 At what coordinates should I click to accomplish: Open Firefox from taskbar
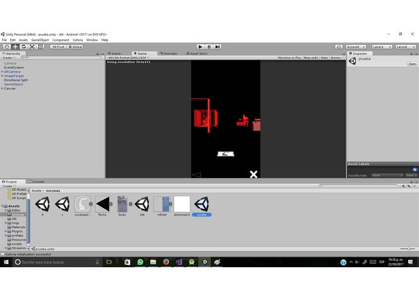tap(166, 262)
